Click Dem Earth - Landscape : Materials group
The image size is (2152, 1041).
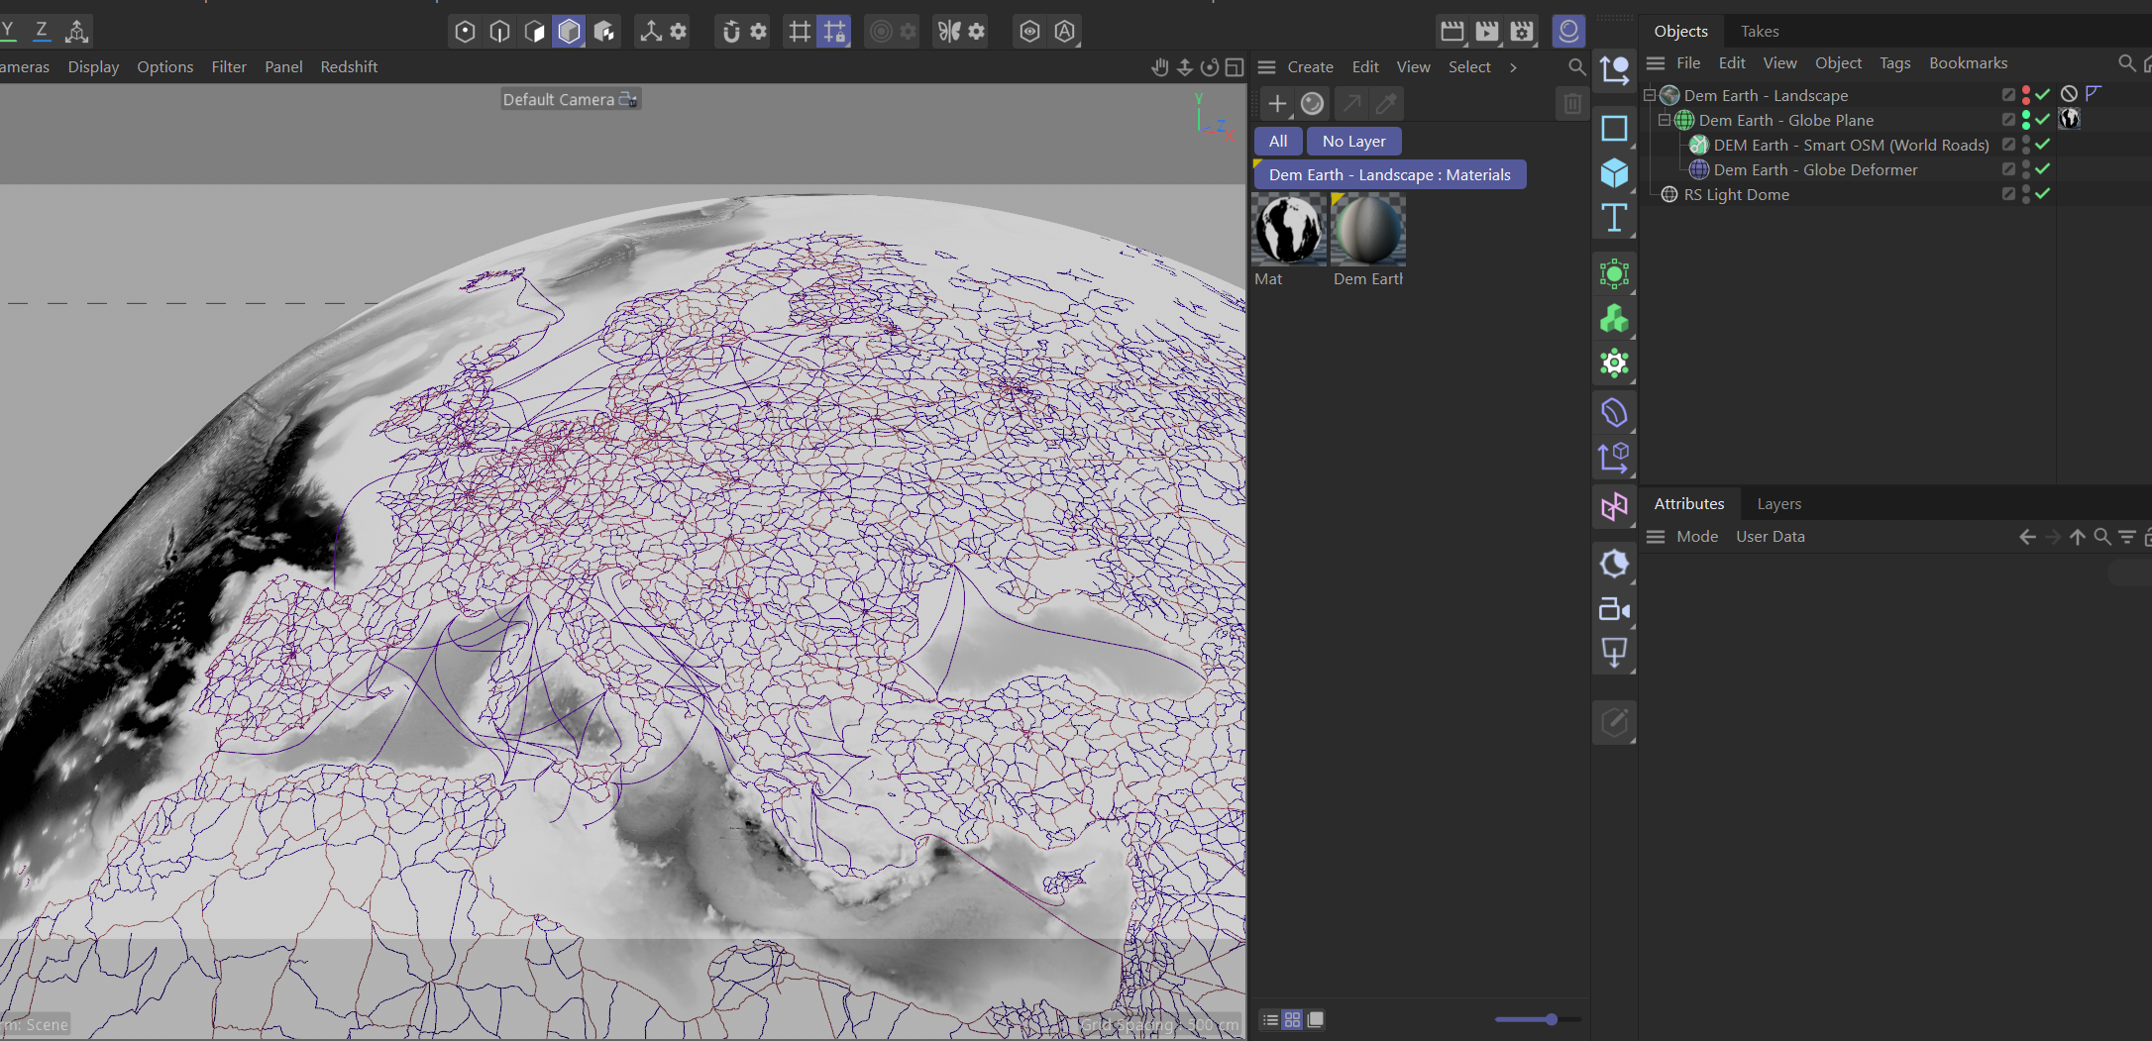(1390, 175)
